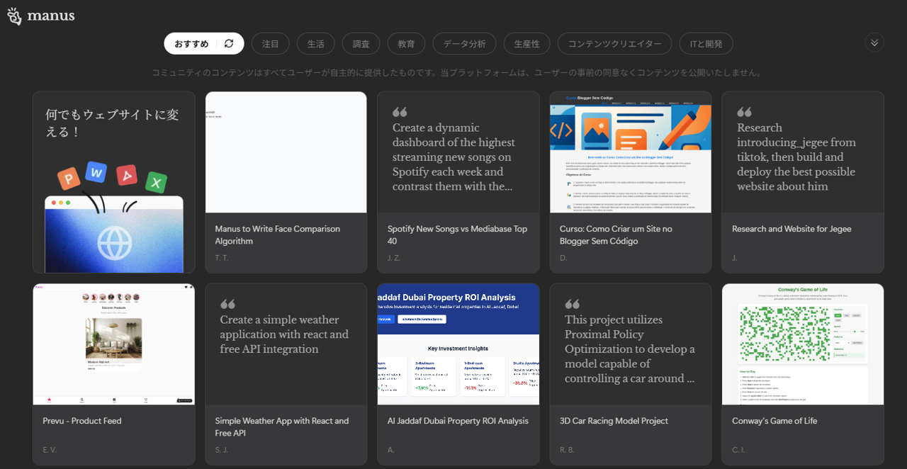The height and width of the screenshot is (469, 907).
Task: Open Face Comparison Algorithm thumbnail
Action: pos(286,152)
